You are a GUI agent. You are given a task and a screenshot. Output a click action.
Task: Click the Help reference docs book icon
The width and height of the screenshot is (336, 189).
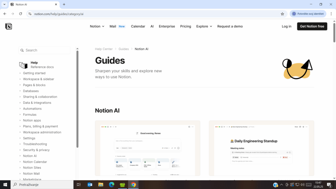point(23,65)
